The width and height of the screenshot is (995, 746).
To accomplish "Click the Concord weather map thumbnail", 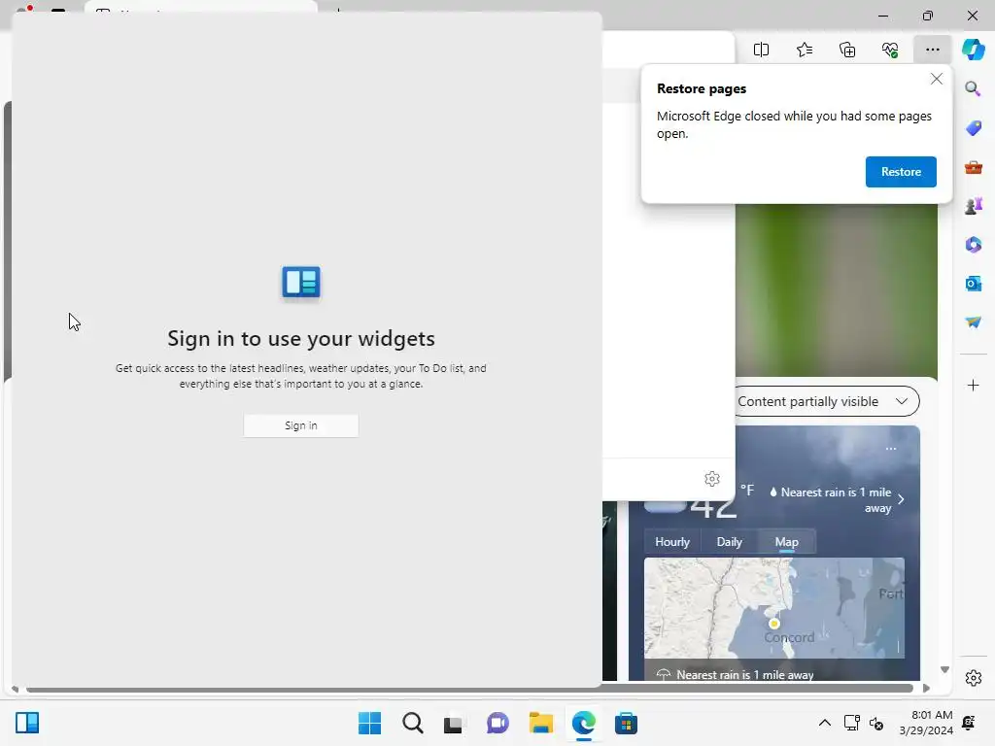I will (773, 608).
